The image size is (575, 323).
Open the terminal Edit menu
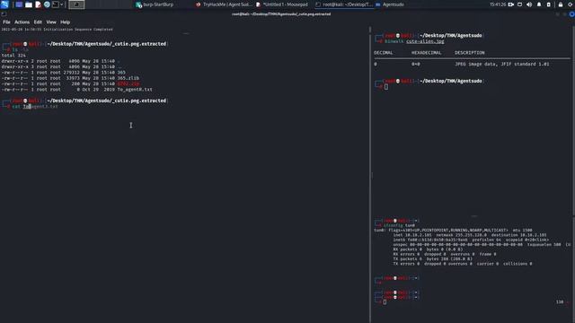[38, 22]
